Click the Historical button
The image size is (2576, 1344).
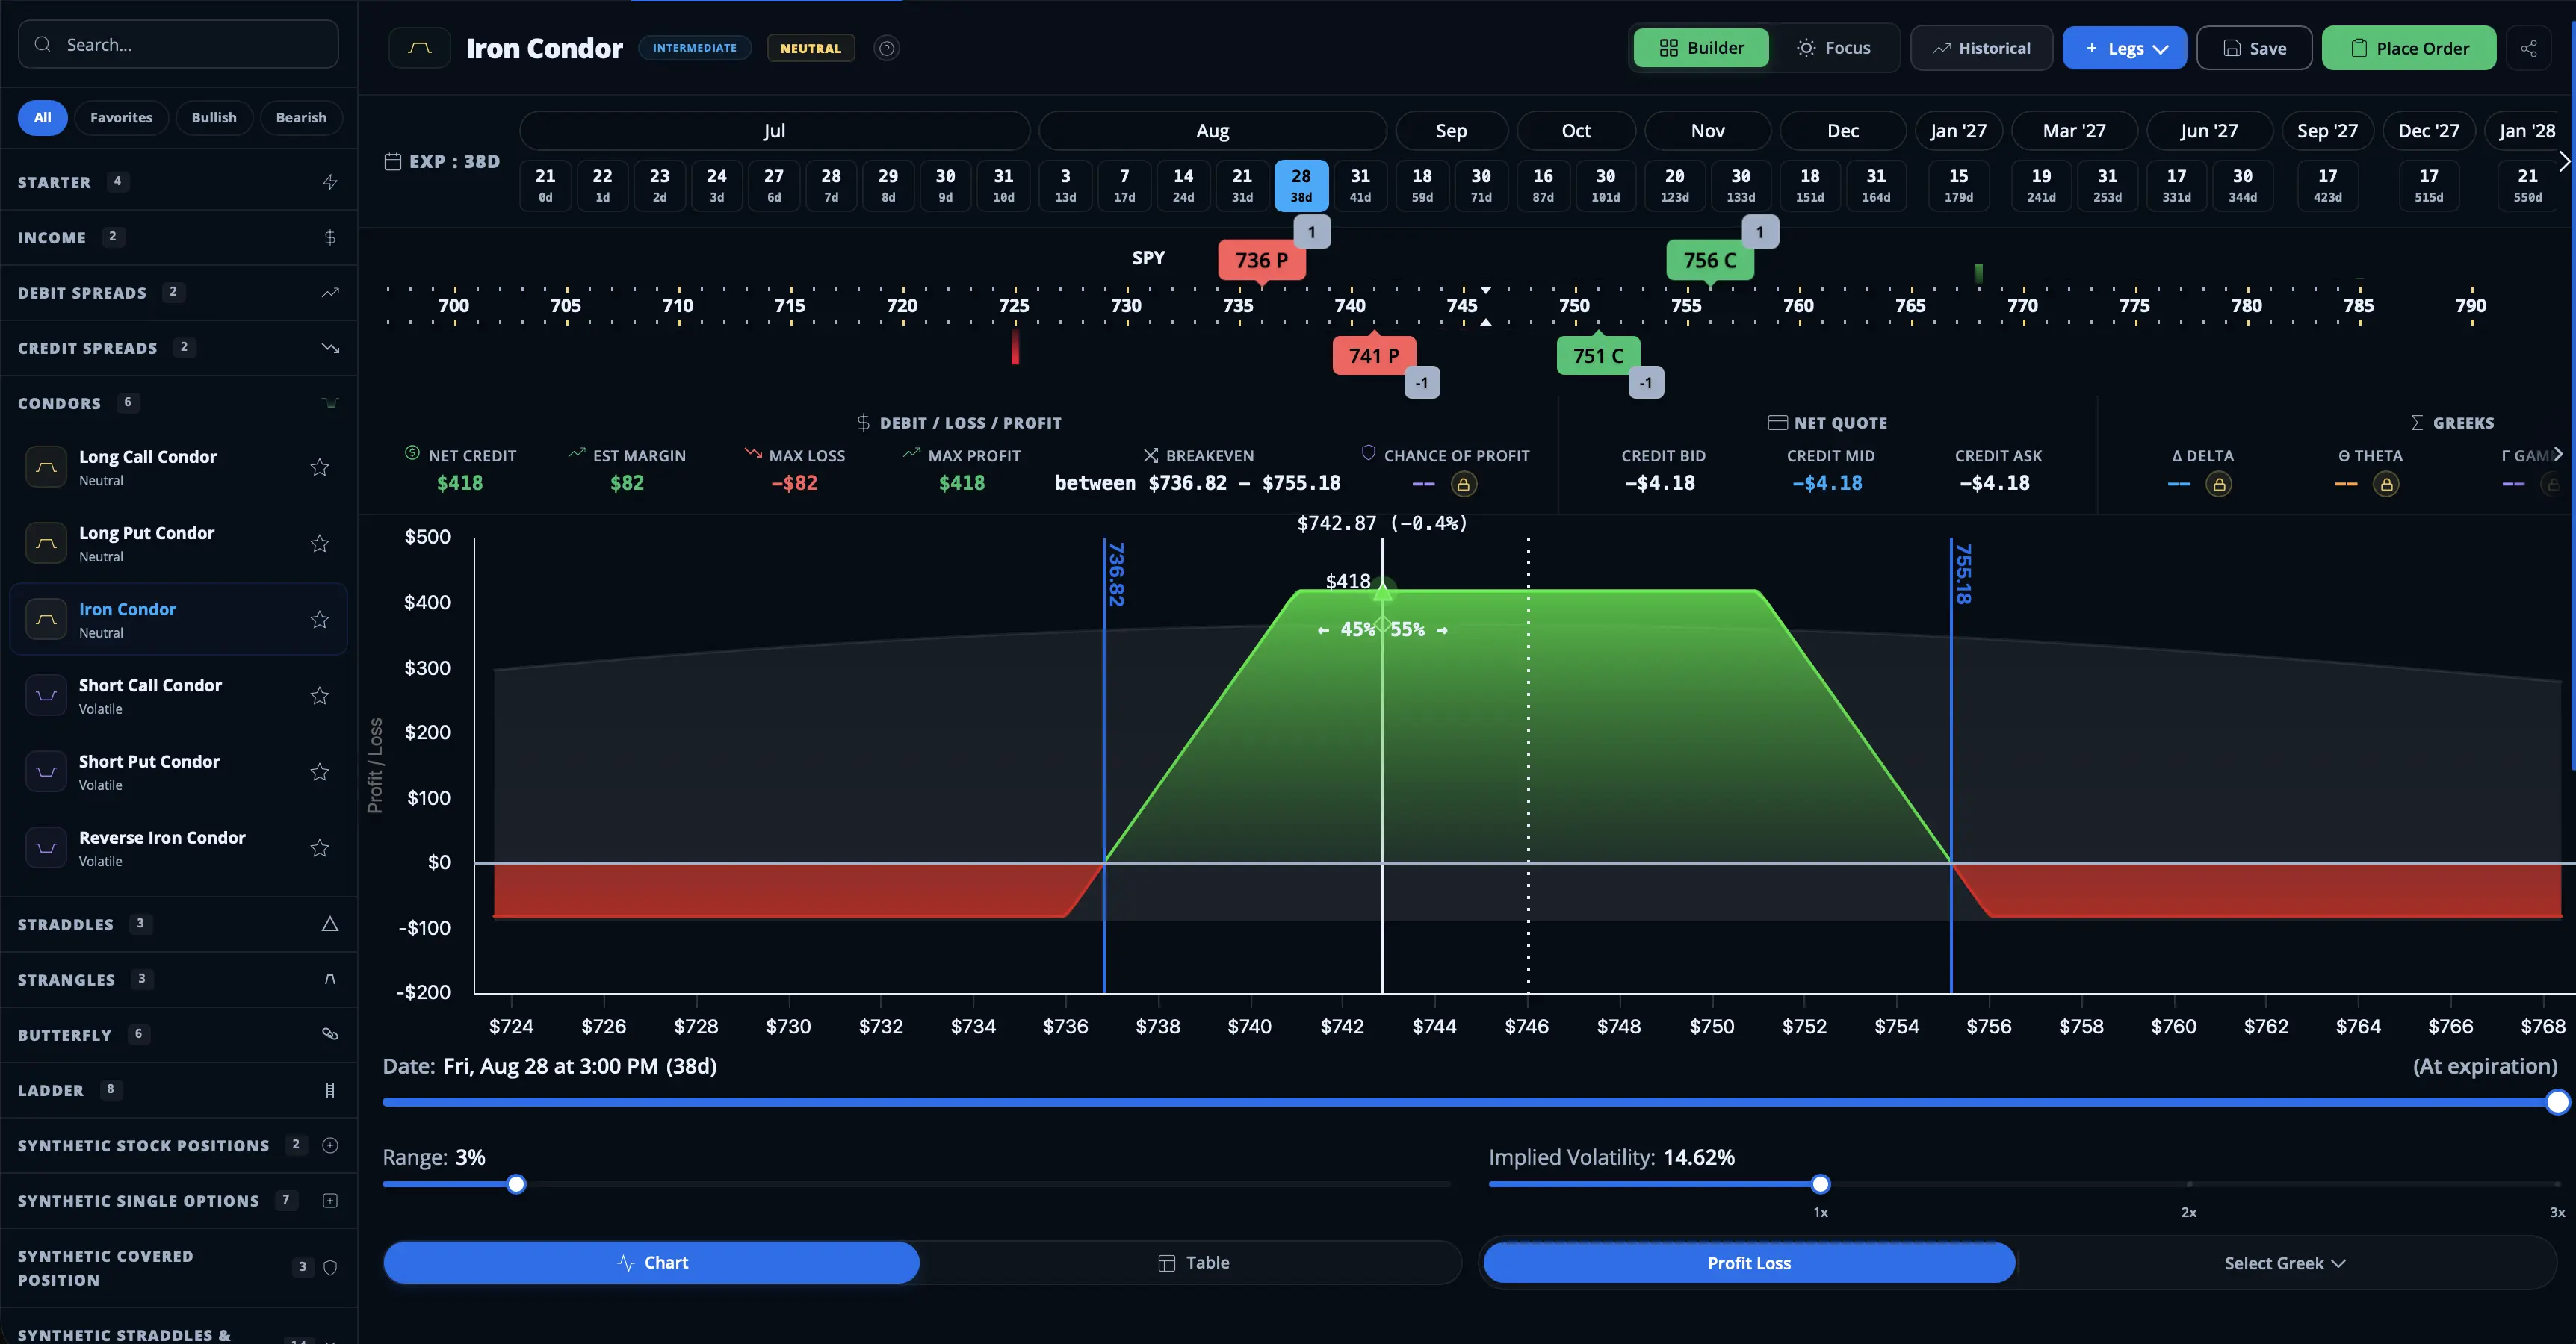pyautogui.click(x=1981, y=48)
